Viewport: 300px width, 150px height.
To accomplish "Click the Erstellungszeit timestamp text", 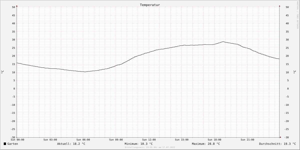I will [150, 147].
